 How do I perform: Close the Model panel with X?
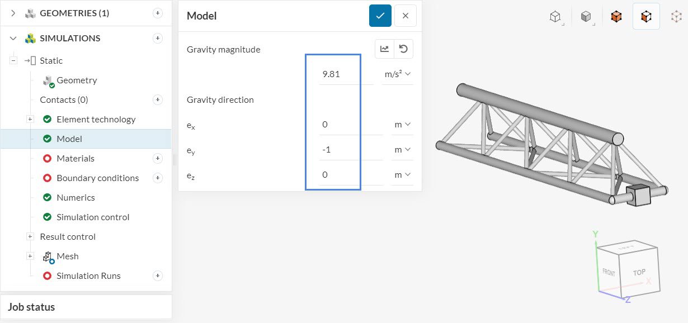[406, 16]
